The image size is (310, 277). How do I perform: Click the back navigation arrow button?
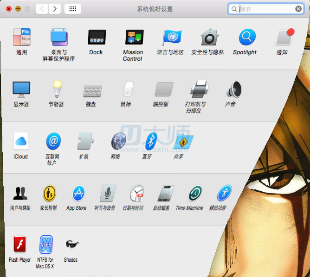tap(42, 8)
